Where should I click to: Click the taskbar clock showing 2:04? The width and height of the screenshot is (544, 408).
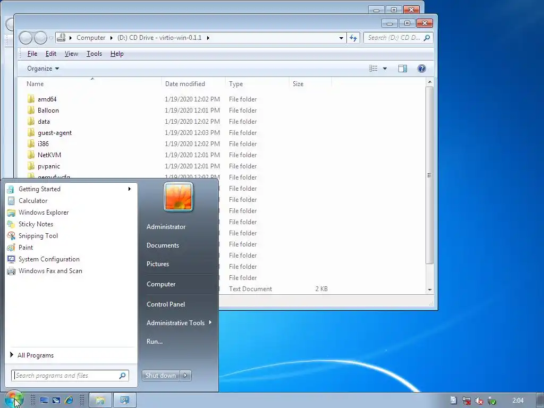tap(517, 401)
